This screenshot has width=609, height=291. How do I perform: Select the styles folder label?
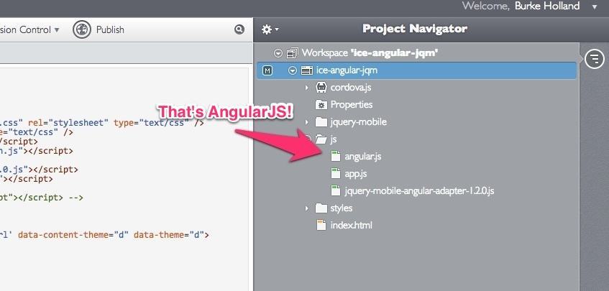click(342, 208)
